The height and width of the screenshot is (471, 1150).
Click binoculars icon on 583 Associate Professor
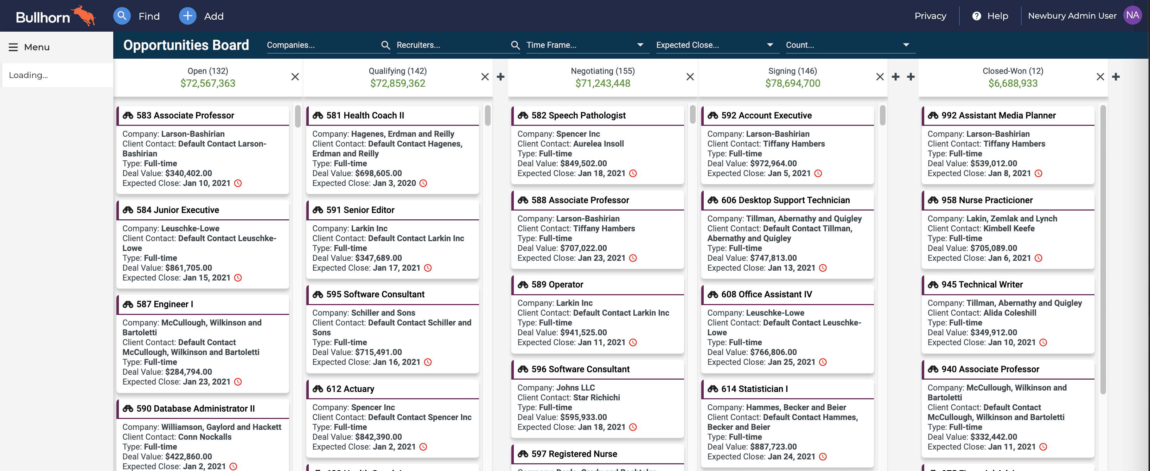click(x=128, y=116)
